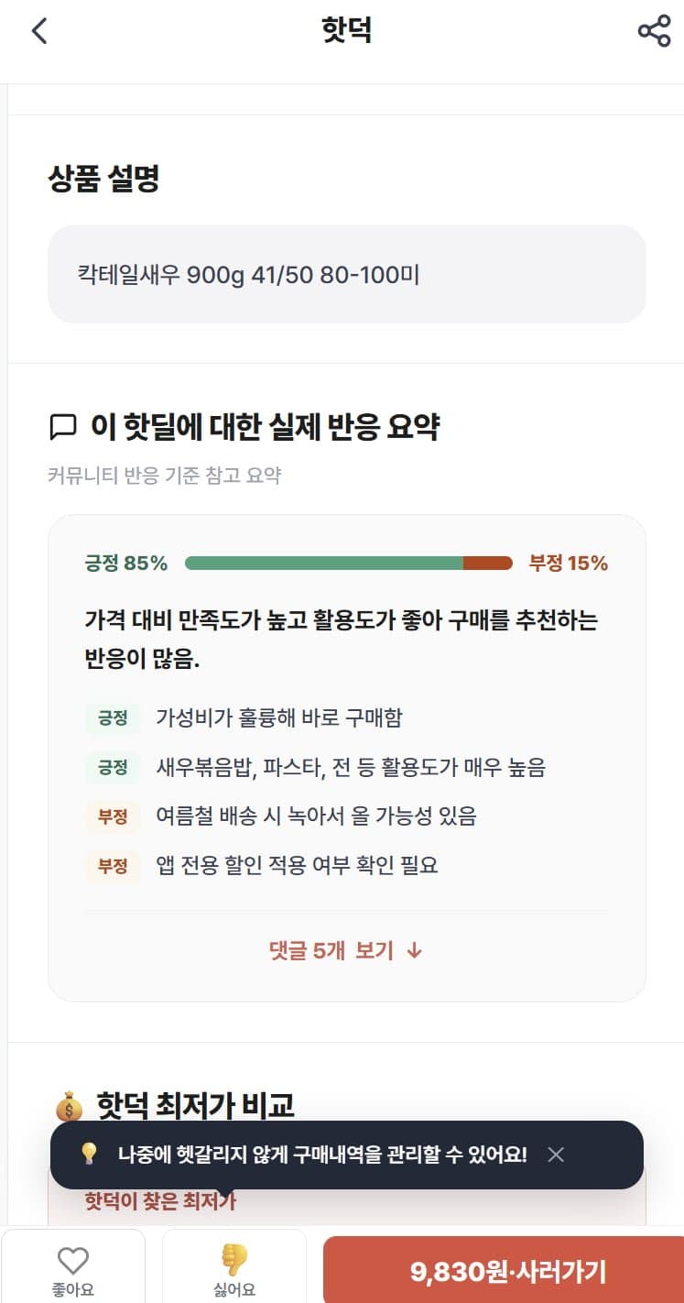Select the product description box 칵테일새우 900g
The height and width of the screenshot is (1303, 684).
[x=347, y=274]
